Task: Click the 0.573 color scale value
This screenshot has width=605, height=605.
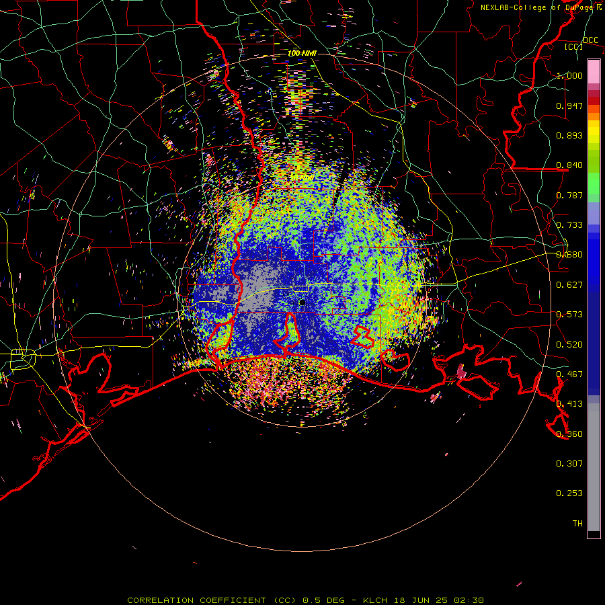Action: click(569, 315)
